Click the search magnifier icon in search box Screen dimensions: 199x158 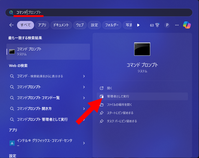[11, 12]
